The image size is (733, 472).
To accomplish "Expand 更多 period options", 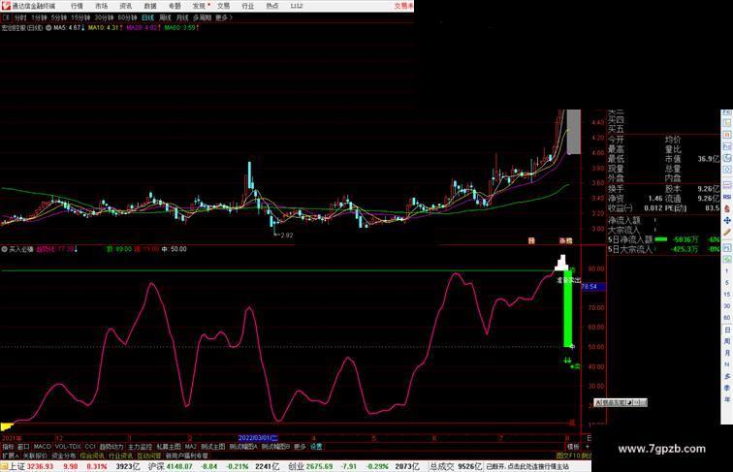I will 223,17.
